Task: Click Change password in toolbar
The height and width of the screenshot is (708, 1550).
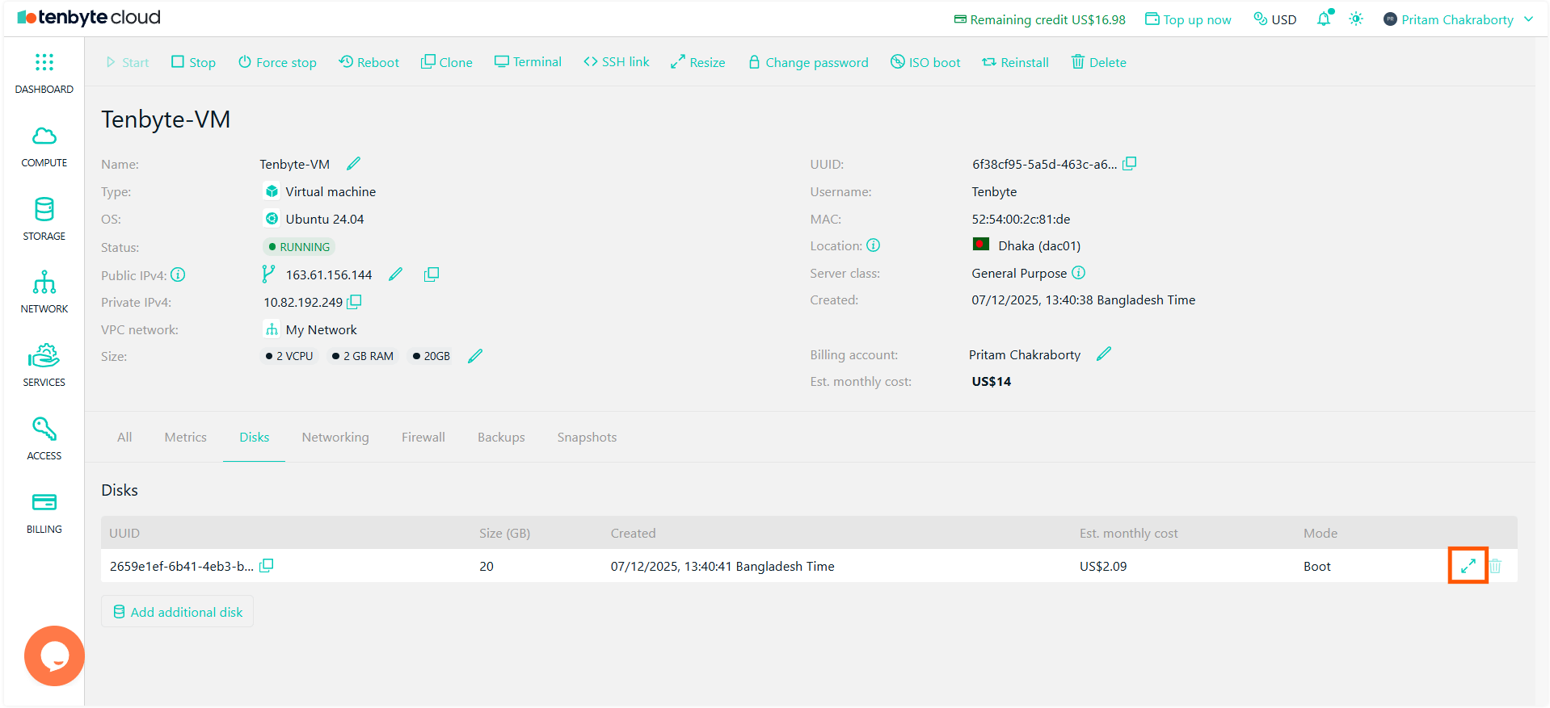Action: 808,62
